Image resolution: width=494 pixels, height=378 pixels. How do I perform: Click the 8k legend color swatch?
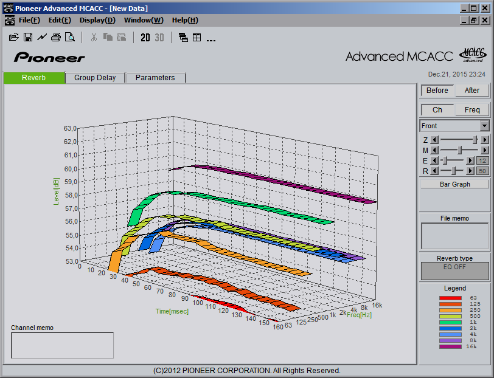(450, 340)
